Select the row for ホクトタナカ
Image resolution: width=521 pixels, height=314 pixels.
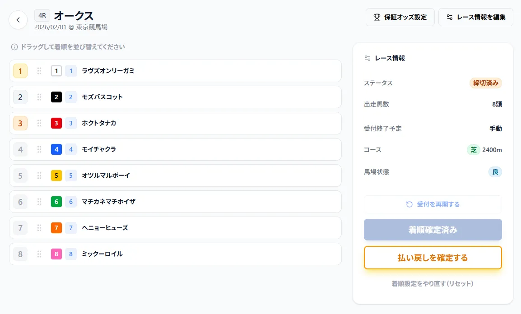[x=181, y=123]
